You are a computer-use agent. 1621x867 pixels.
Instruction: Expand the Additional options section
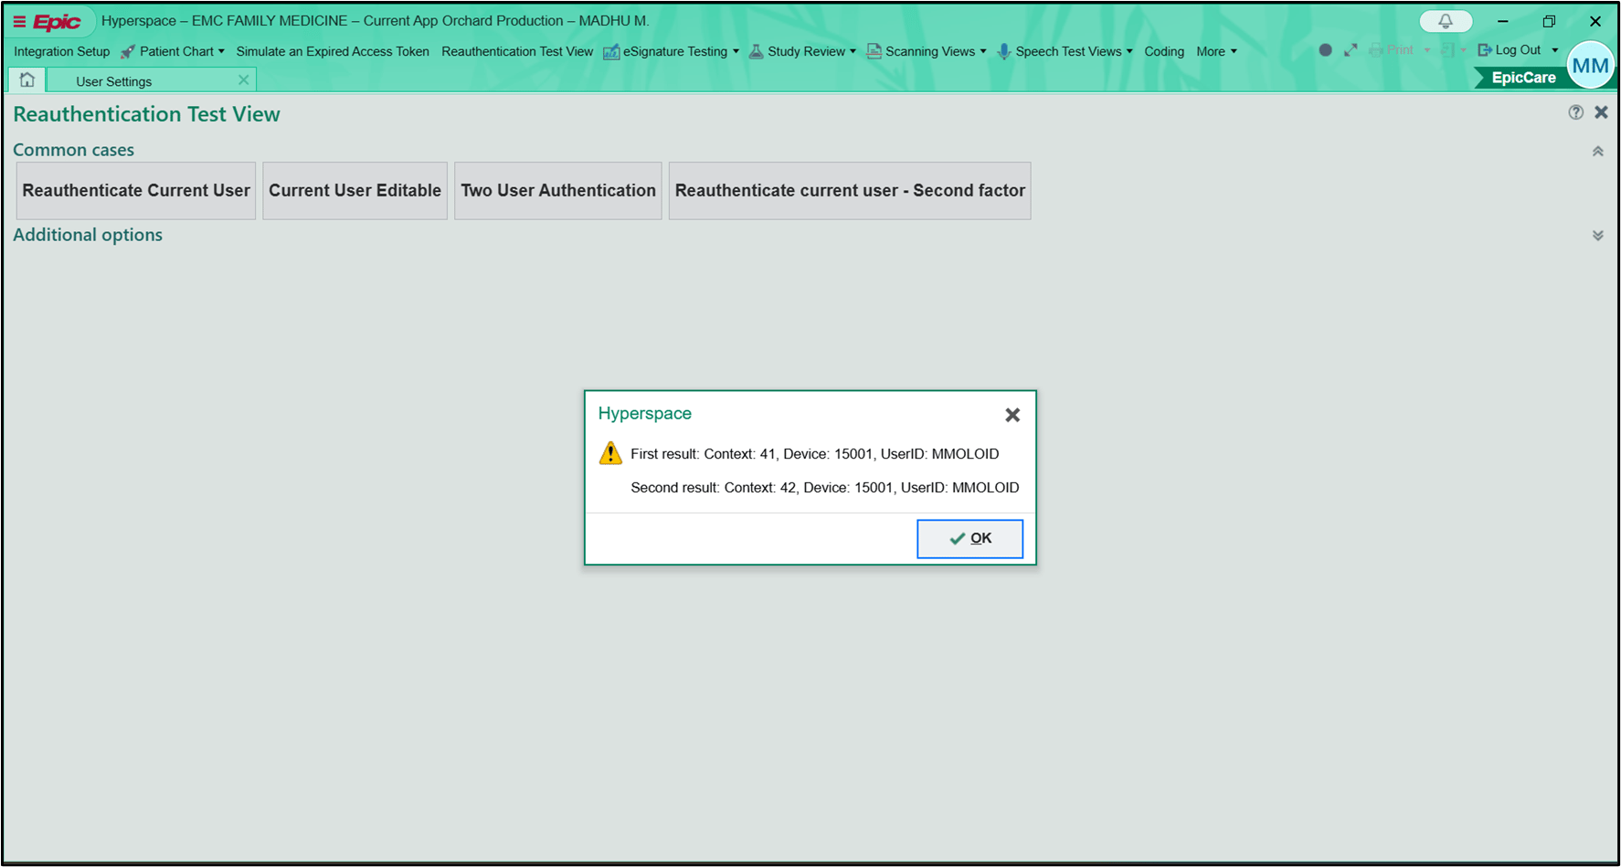coord(1598,236)
